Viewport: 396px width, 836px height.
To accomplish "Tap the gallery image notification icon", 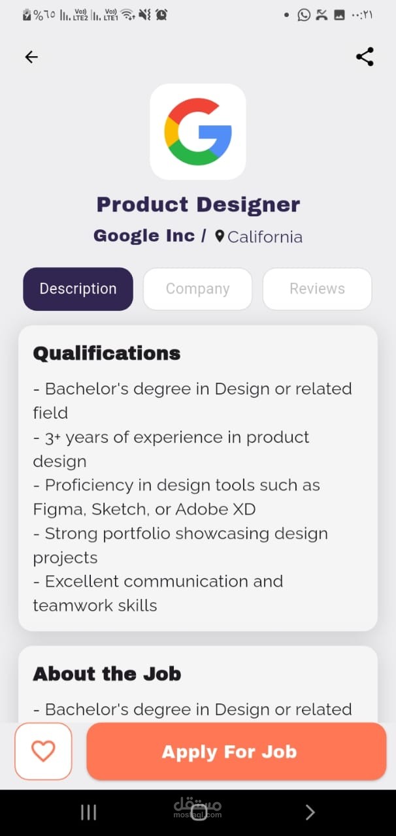I will (x=339, y=15).
